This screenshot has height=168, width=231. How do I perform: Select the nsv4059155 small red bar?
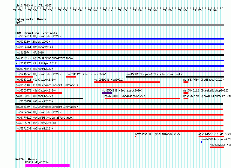[x=186, y=98]
